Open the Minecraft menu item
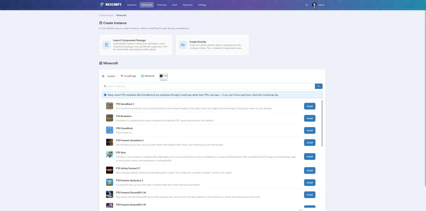 coord(147,5)
